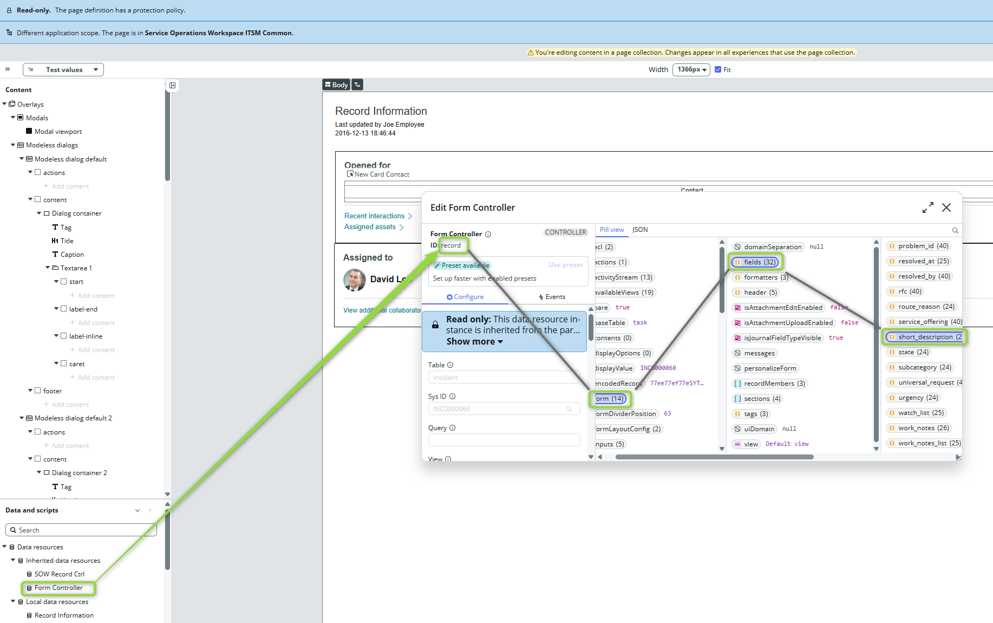Screen dimensions: 993x623
Task: Open the hamburger menu at top left
Action: click(8, 69)
